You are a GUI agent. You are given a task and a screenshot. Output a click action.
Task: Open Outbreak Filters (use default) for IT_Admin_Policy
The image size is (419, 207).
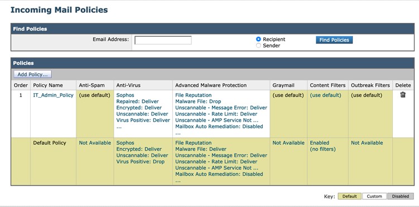[367, 95]
